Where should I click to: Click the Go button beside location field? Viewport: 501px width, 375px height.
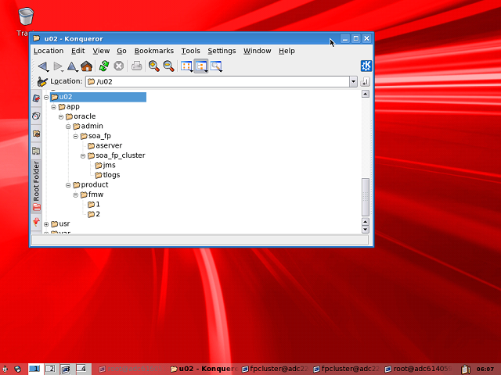click(365, 81)
